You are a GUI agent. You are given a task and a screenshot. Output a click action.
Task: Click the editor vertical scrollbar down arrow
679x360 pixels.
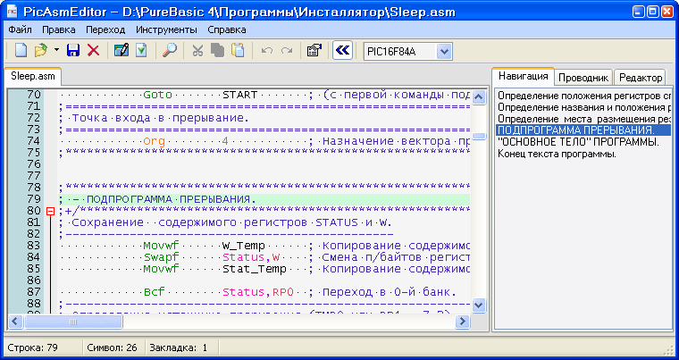tap(479, 305)
